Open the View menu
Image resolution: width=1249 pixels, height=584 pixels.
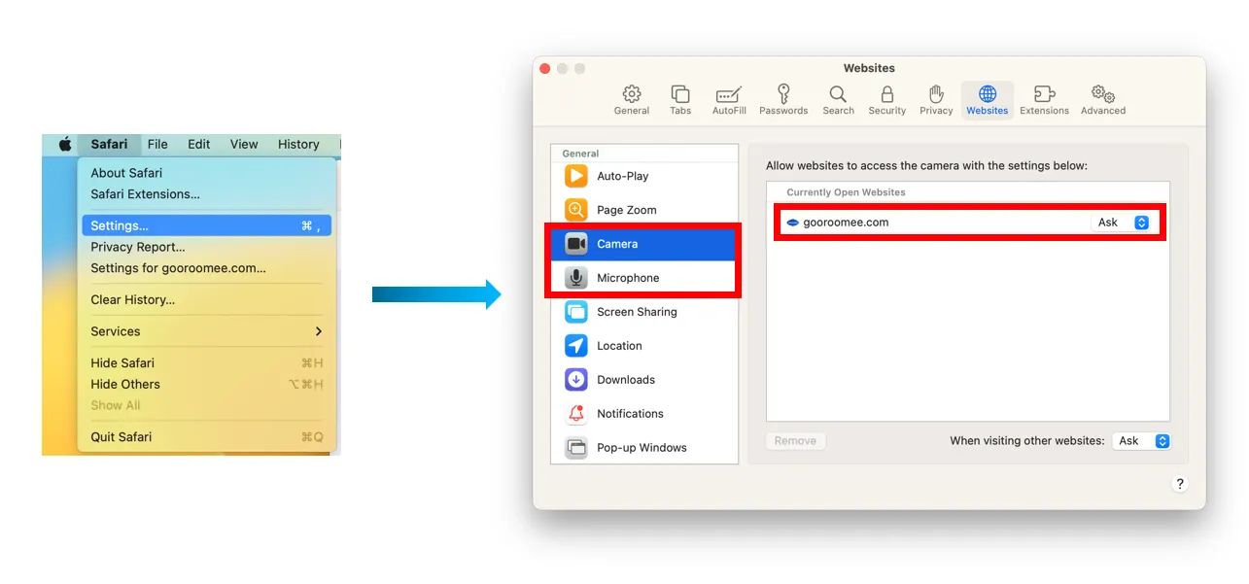coord(244,144)
